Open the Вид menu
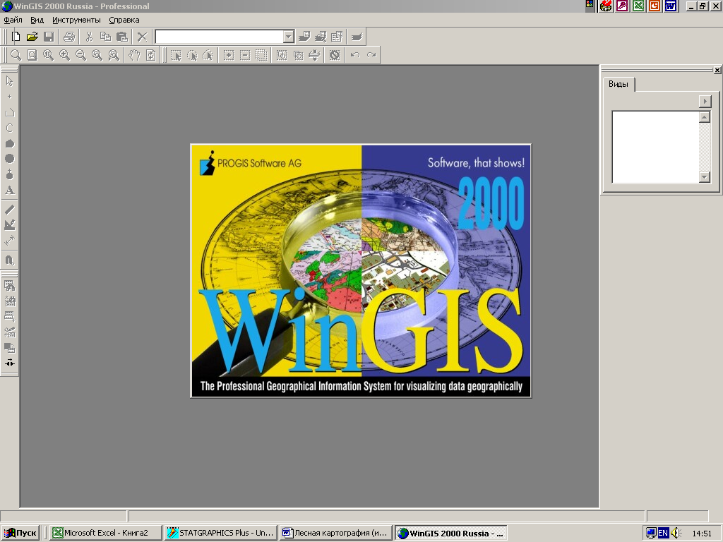This screenshot has width=723, height=542. pos(37,20)
